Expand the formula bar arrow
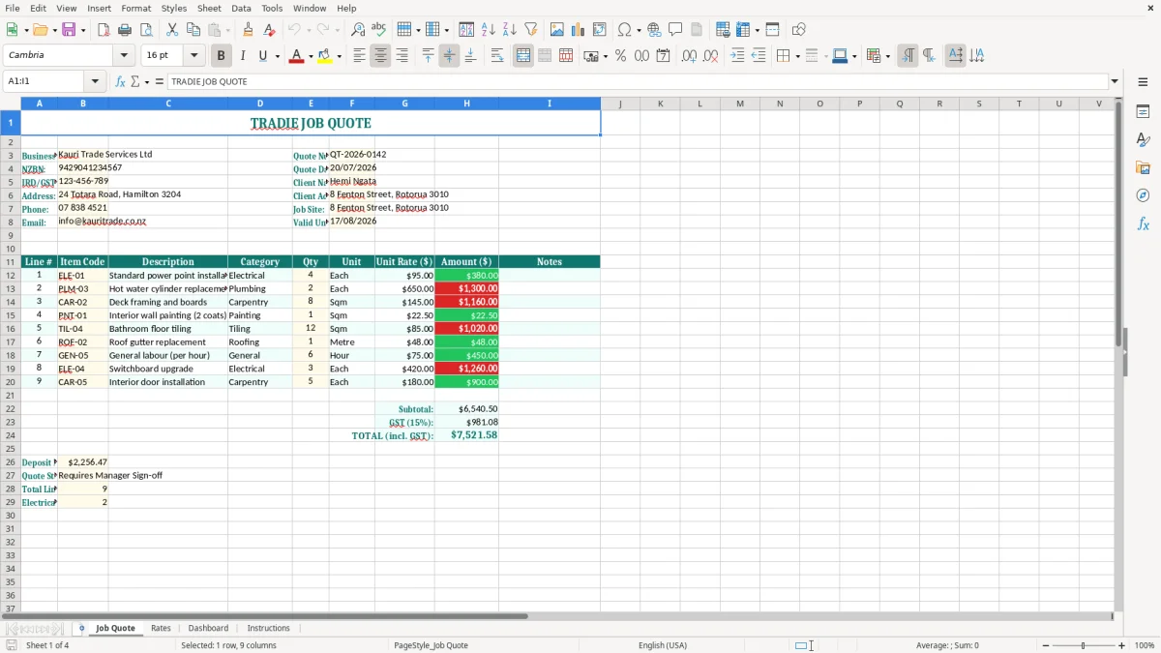 [1115, 81]
